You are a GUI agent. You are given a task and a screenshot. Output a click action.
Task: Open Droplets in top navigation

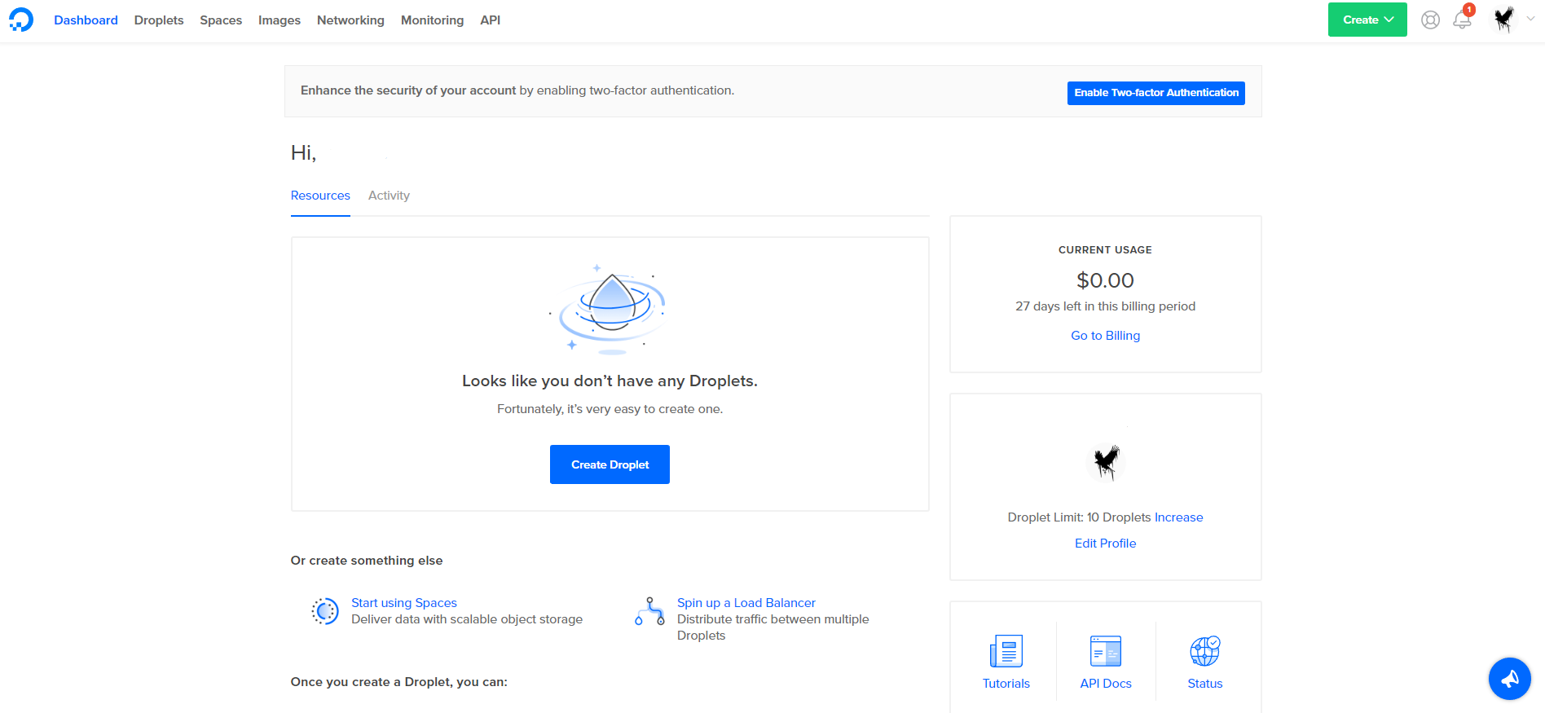(x=159, y=20)
